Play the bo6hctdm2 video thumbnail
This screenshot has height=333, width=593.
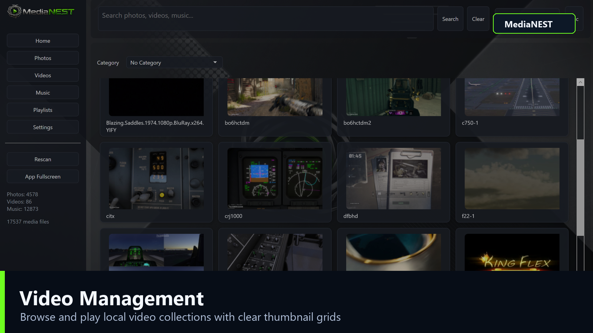tap(393, 97)
